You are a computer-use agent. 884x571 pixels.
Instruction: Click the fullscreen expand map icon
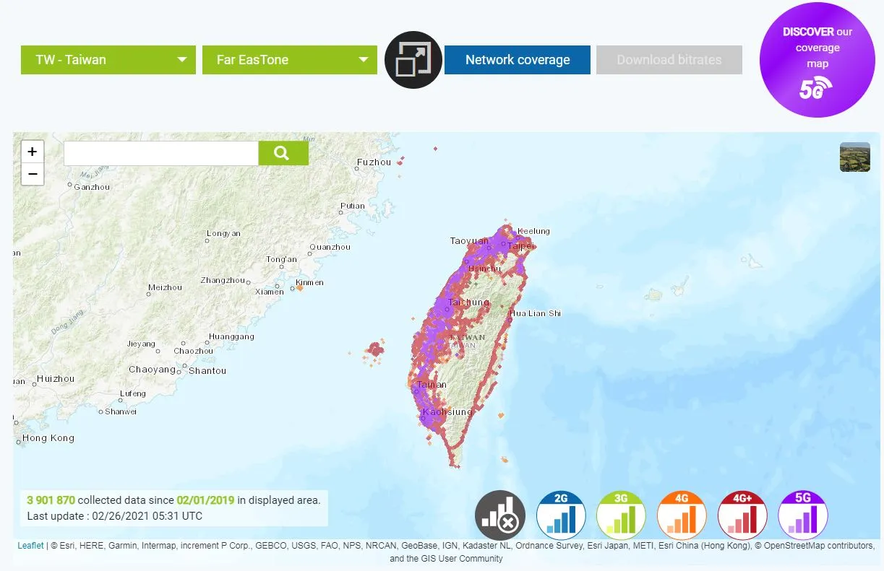[413, 60]
